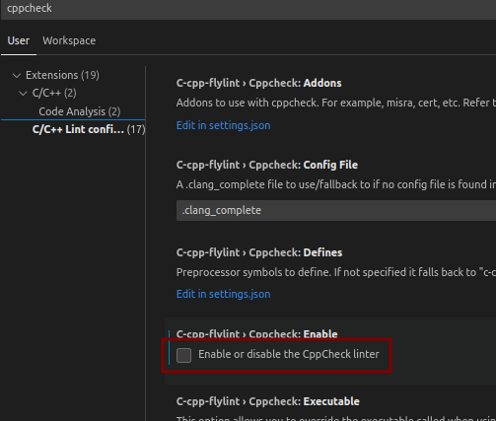Click the Cppcheck: Addons setting title
The image size is (496, 421).
click(258, 83)
